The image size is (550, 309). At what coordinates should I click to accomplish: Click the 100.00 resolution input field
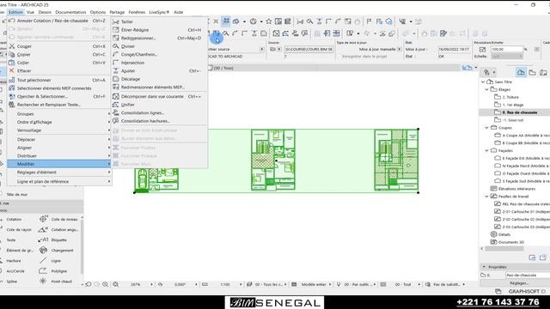coord(507,50)
